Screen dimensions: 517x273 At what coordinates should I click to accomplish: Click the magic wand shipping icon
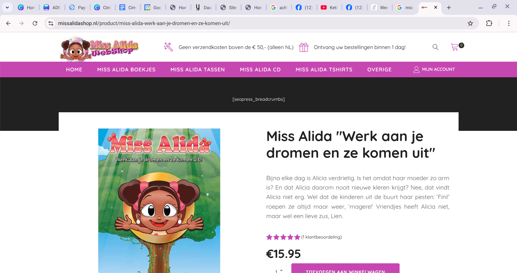(x=168, y=47)
